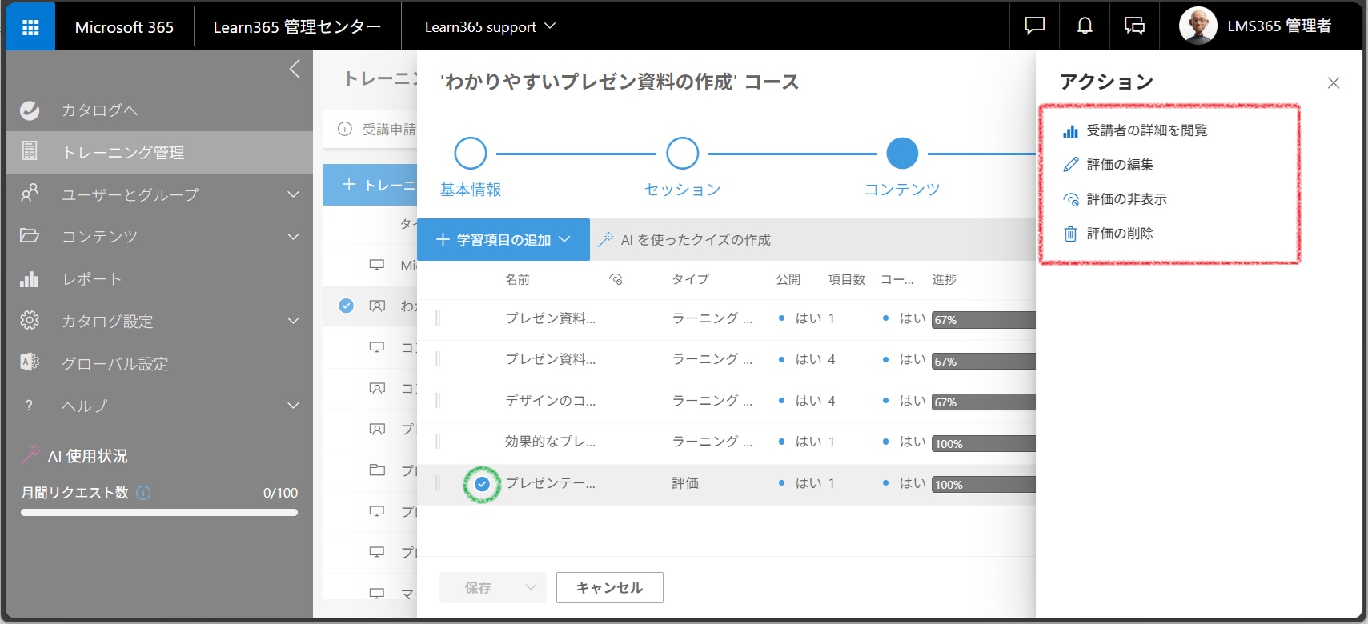Select 受講者の詳細を閲覧 action
The height and width of the screenshot is (624, 1368).
[x=1146, y=130]
